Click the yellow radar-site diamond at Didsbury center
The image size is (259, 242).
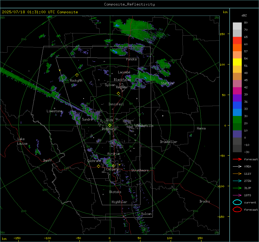pos(110,125)
